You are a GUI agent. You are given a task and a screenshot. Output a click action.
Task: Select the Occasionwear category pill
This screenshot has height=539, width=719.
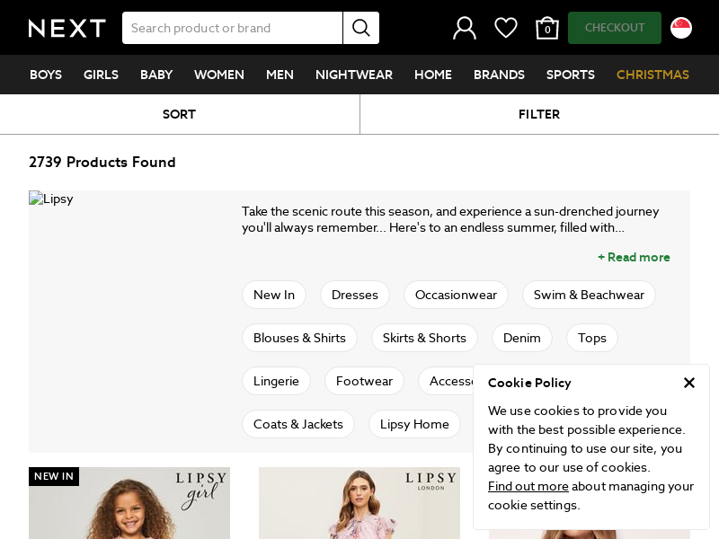pos(456,295)
